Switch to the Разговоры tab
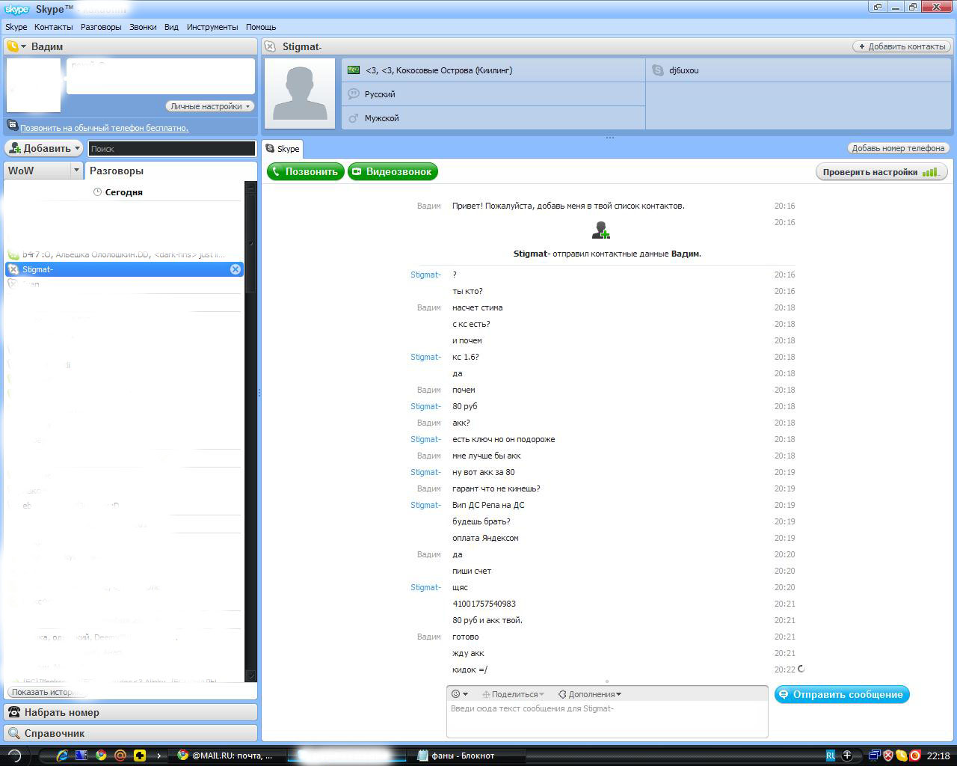Image resolution: width=957 pixels, height=766 pixels. (x=117, y=171)
